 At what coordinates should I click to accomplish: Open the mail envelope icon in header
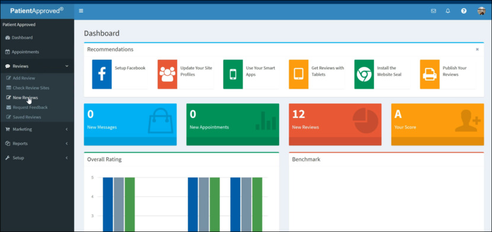(x=433, y=11)
